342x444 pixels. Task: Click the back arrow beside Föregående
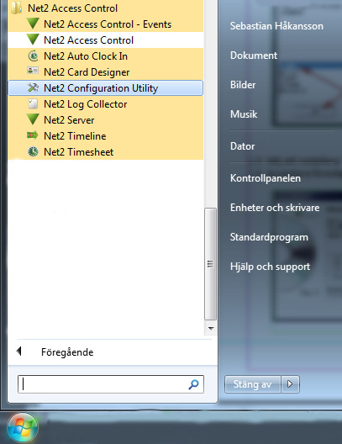(19, 351)
